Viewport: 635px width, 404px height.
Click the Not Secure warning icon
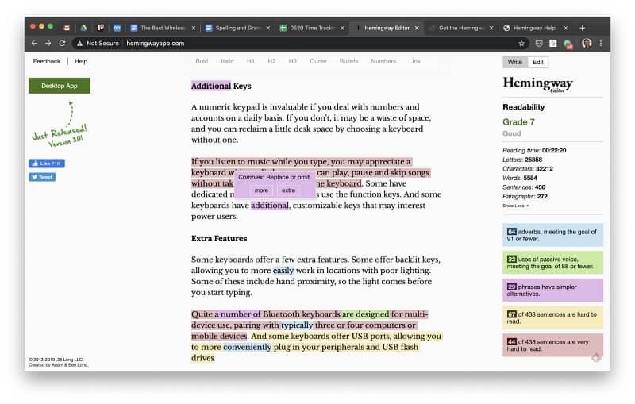(80, 44)
